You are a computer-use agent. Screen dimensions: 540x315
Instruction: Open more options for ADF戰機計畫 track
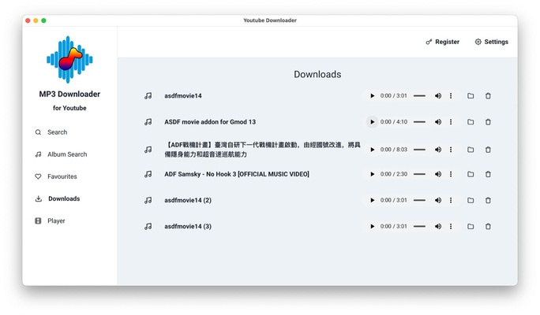coord(451,150)
